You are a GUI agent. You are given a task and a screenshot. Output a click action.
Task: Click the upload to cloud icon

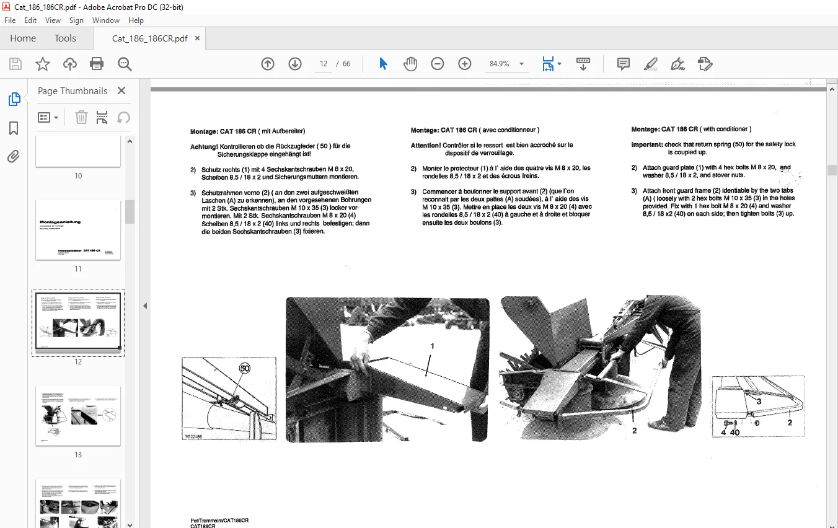tap(70, 64)
